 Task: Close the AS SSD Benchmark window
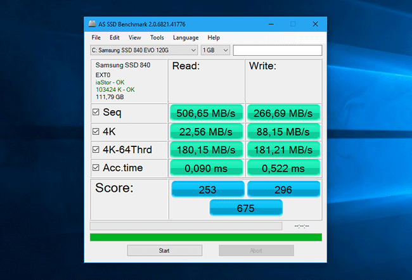tap(315, 24)
